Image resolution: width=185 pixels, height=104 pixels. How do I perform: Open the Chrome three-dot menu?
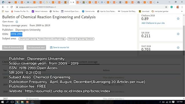pyautogui.click(x=182, y=7)
